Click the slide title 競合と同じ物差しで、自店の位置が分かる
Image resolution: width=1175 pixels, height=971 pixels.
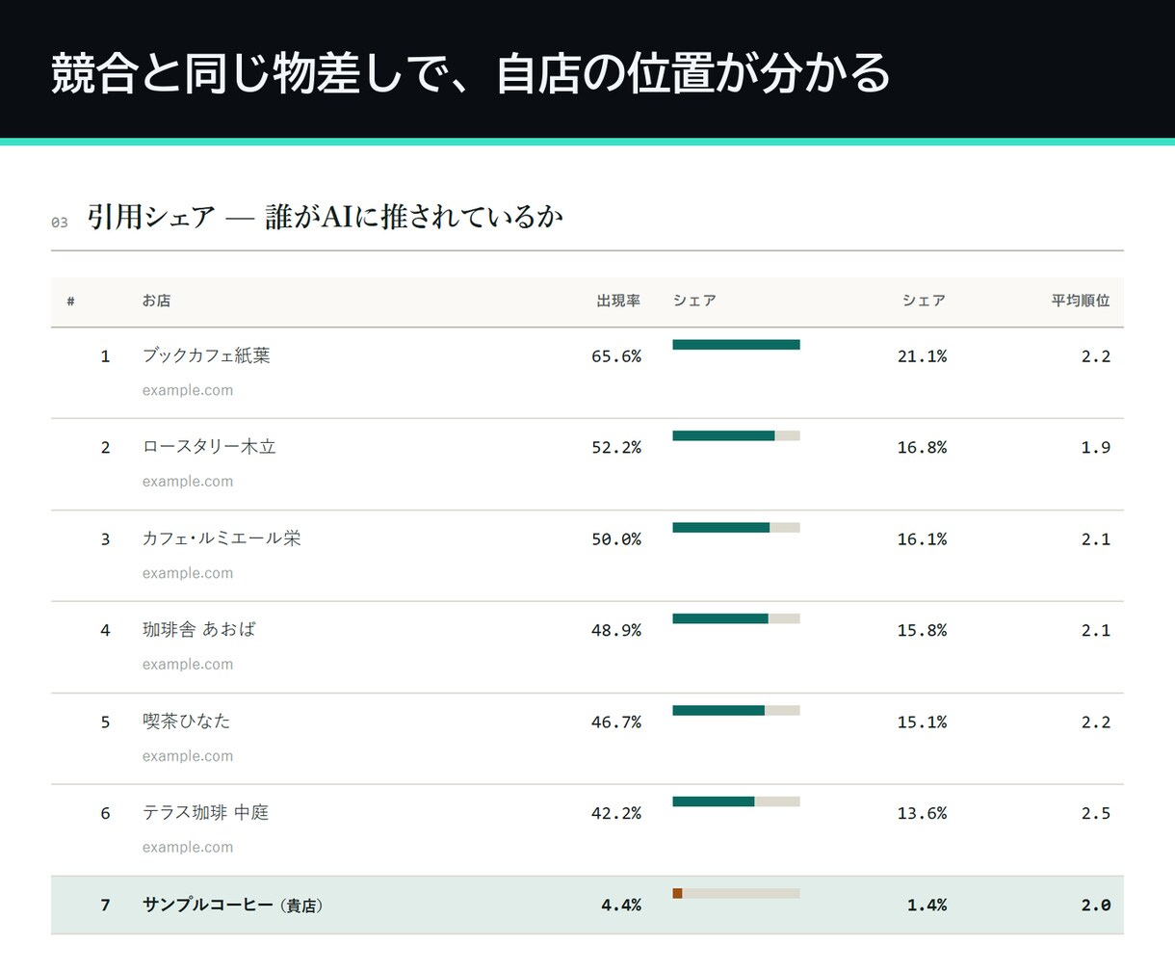tap(470, 73)
